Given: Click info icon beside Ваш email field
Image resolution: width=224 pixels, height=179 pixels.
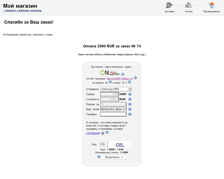Looking at the screenshot, I should [129, 109].
